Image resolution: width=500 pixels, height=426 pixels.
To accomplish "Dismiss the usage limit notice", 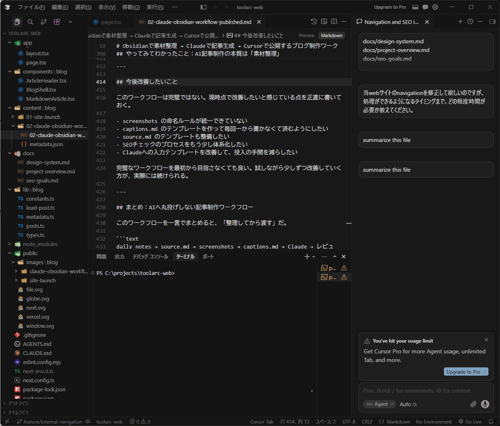I will click(486, 340).
